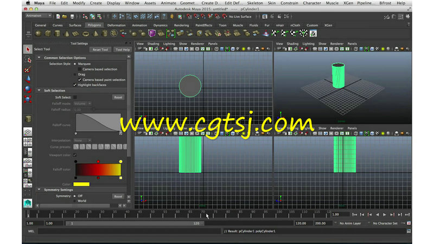Viewport: 434px width, 244px height.
Task: Click the yellow Color swatch
Action: (81, 184)
